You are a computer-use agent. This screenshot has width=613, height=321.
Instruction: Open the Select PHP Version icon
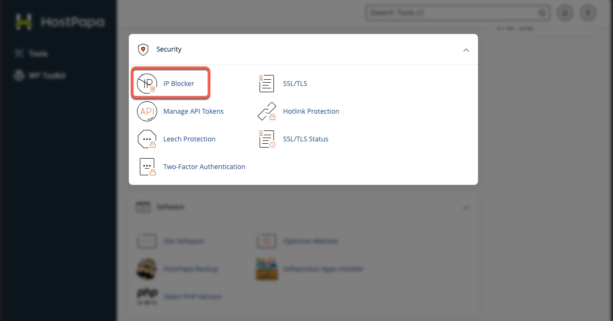pos(147,296)
